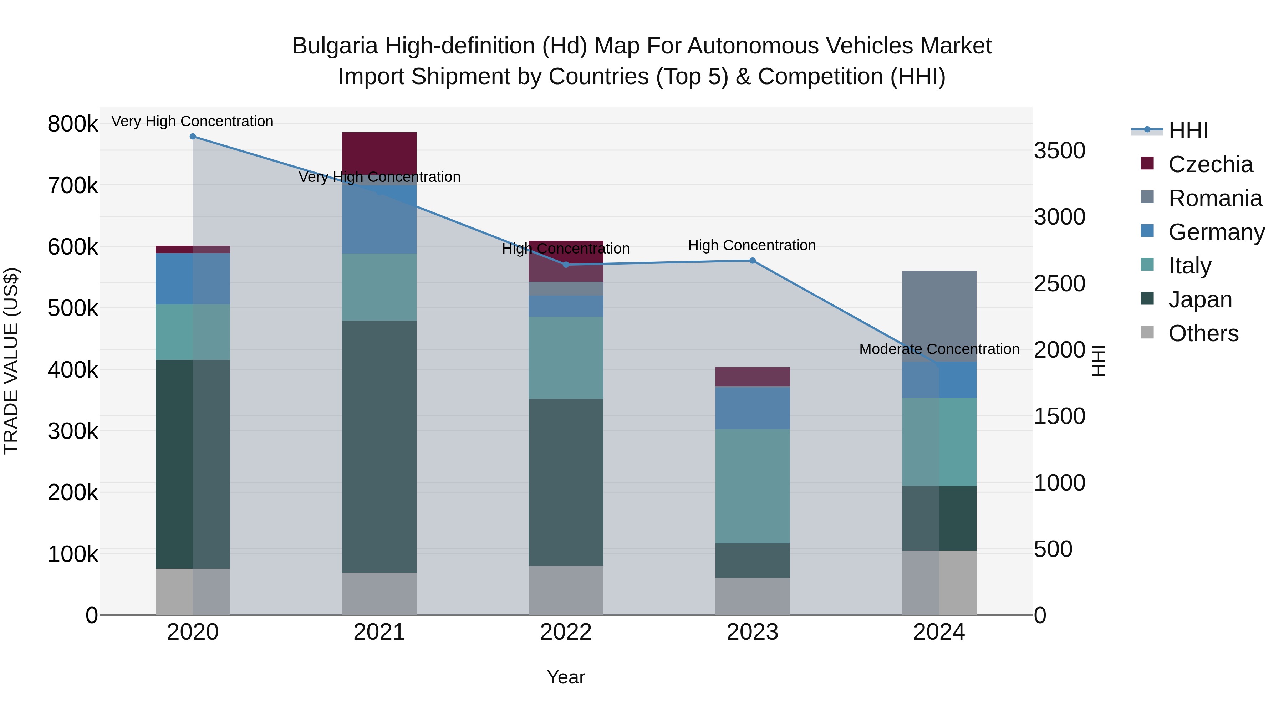Click Japan segment of 2023 bar
1284x722 pixels.
click(x=753, y=560)
